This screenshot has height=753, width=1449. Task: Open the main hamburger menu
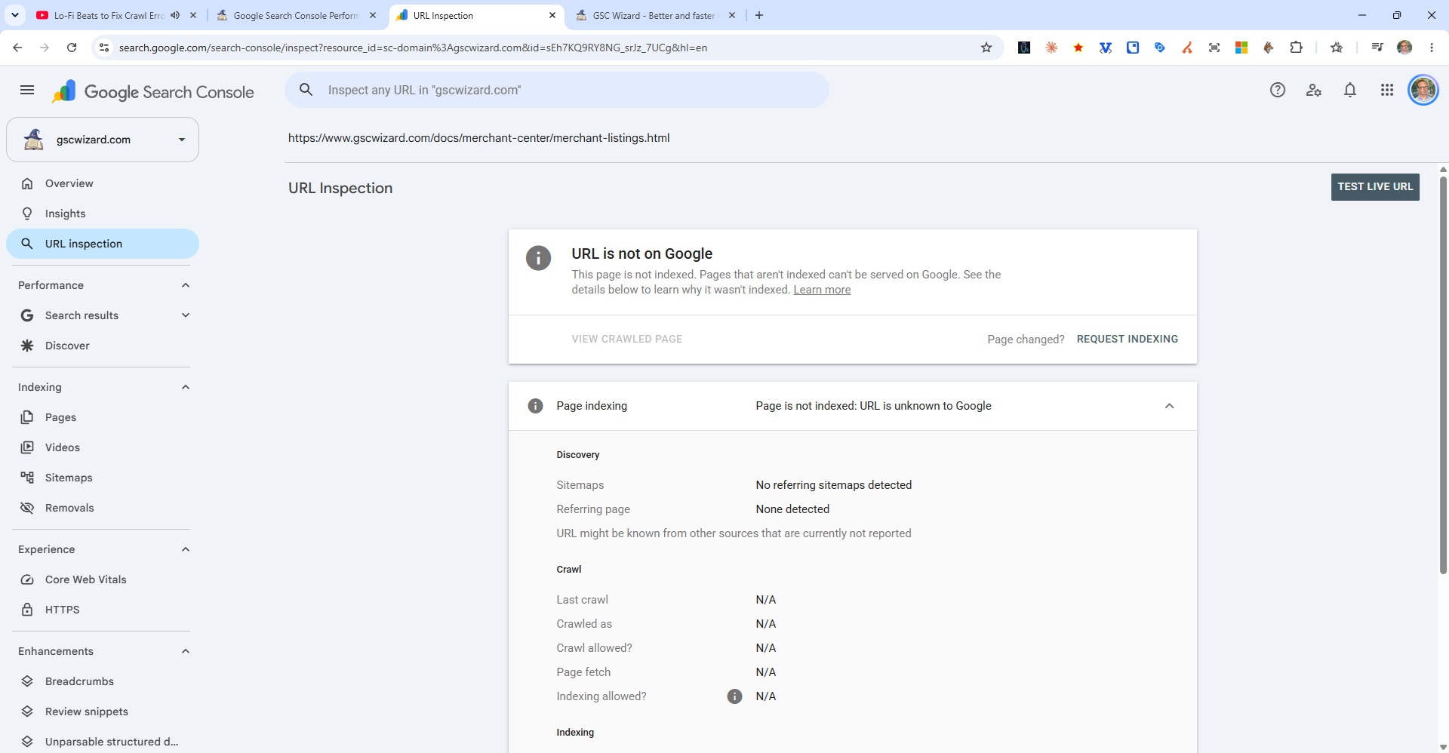[27, 91]
